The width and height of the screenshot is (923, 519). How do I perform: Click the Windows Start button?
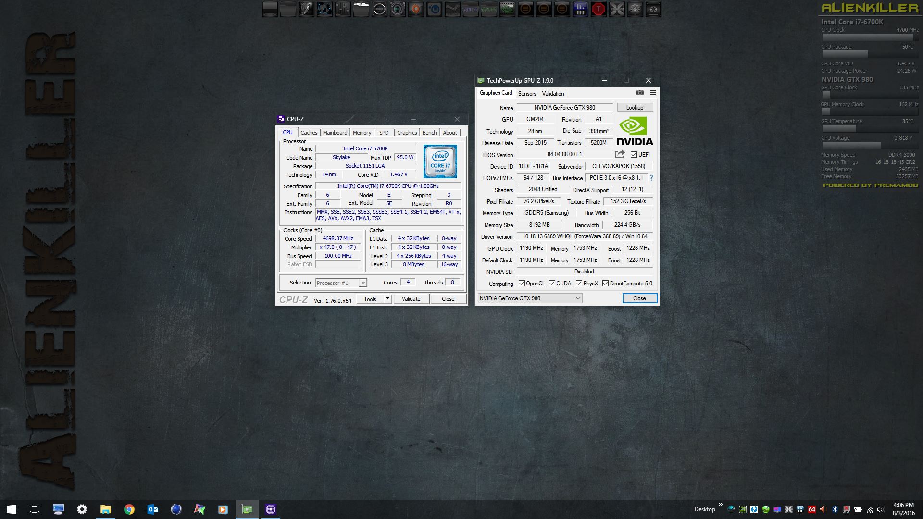(x=12, y=509)
